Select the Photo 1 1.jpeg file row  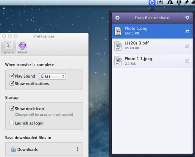click(x=152, y=61)
